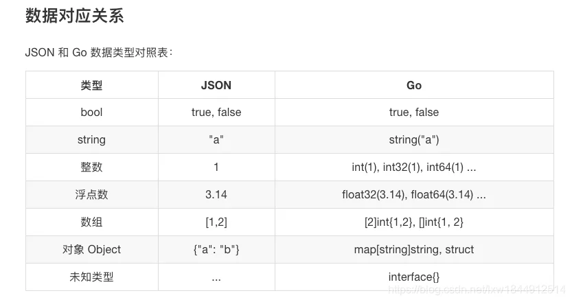Click the 未知类型 row label
The height and width of the screenshot is (302, 572).
click(x=91, y=277)
